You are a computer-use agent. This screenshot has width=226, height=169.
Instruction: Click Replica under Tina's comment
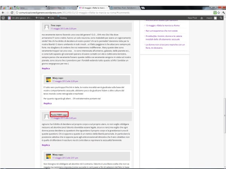coord(45,69)
